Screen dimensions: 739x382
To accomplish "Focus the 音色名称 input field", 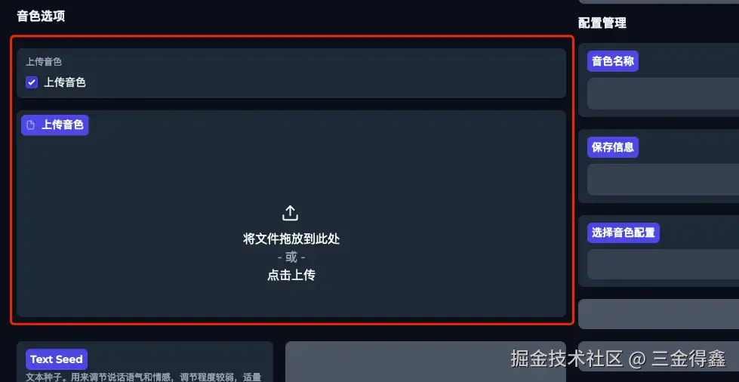I will tap(663, 94).
